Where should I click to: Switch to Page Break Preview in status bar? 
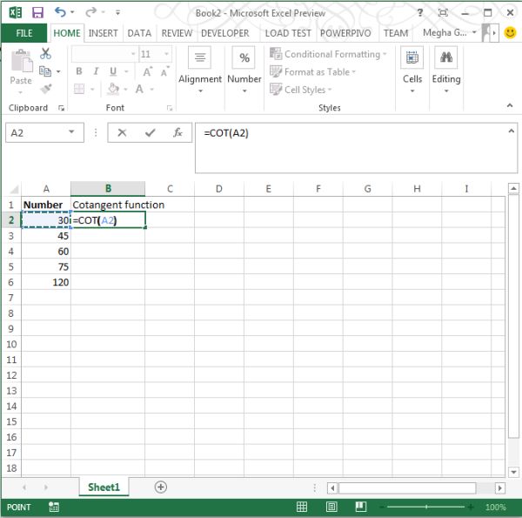pyautogui.click(x=361, y=507)
